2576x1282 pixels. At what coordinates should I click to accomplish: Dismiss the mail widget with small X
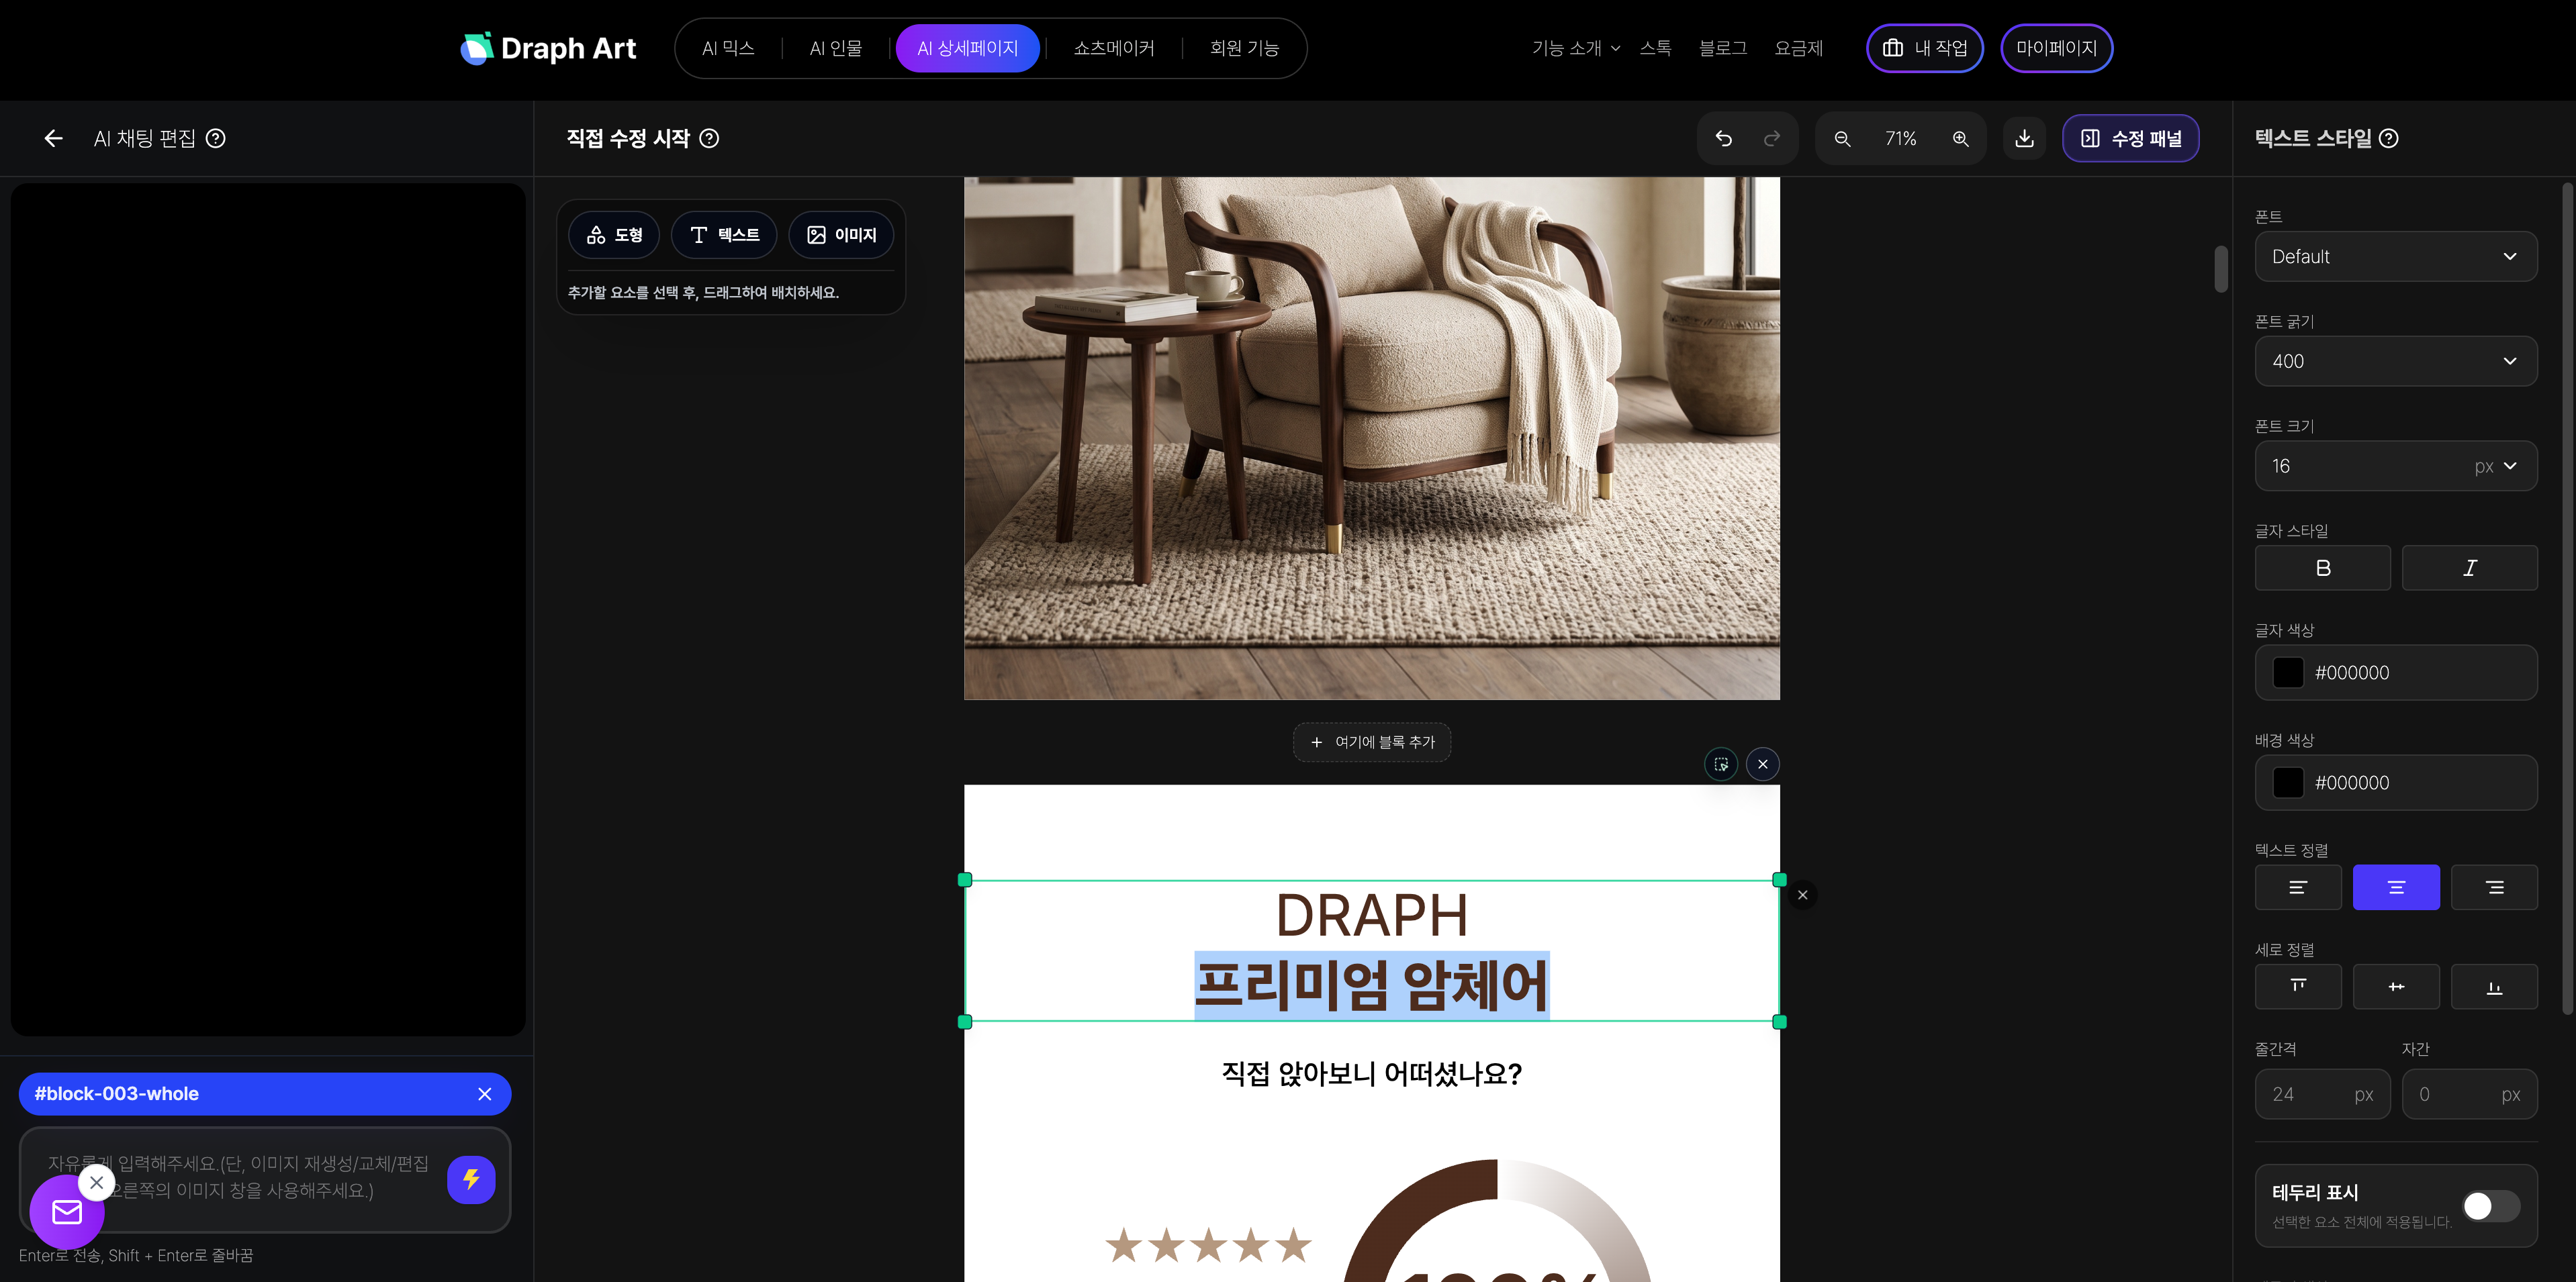coord(96,1182)
